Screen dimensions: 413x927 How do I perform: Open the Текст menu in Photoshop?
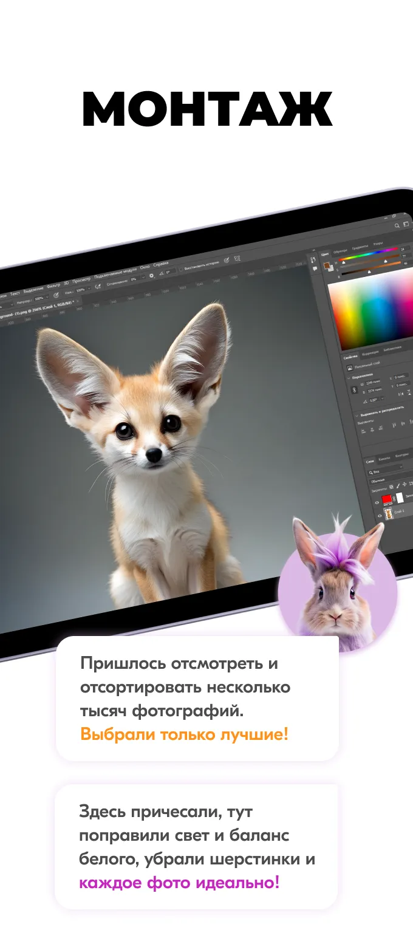pos(15,293)
